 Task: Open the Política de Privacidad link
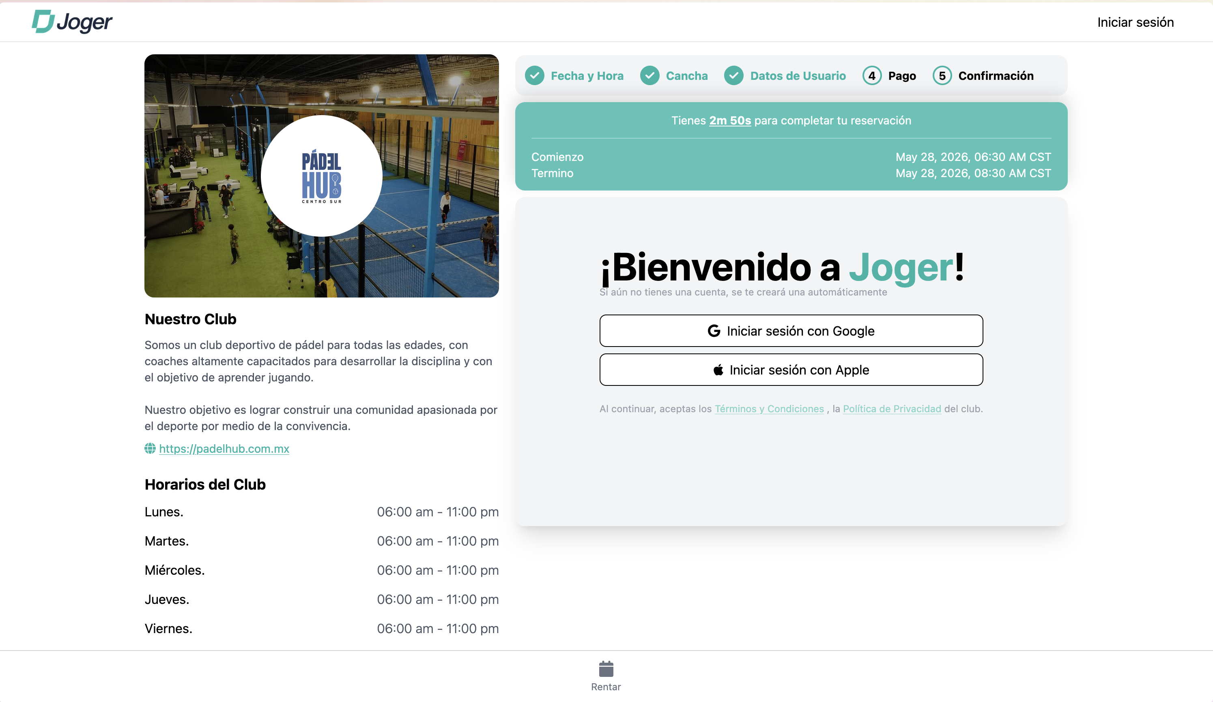891,409
